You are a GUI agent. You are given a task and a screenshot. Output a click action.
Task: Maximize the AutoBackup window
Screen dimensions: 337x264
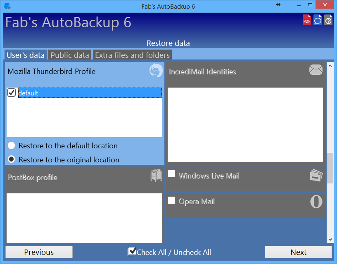coord(310,5)
